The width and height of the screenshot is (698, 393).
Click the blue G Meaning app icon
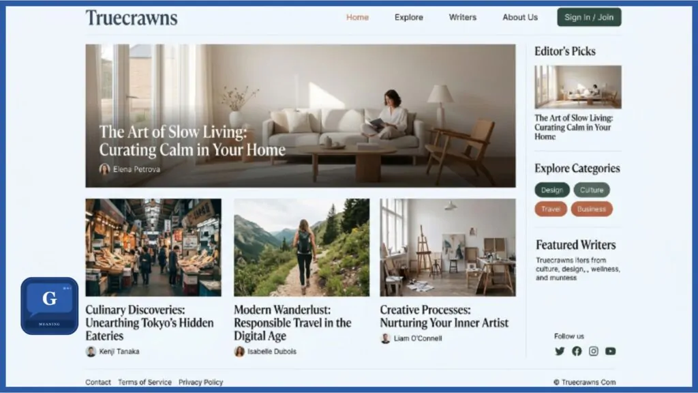(49, 306)
